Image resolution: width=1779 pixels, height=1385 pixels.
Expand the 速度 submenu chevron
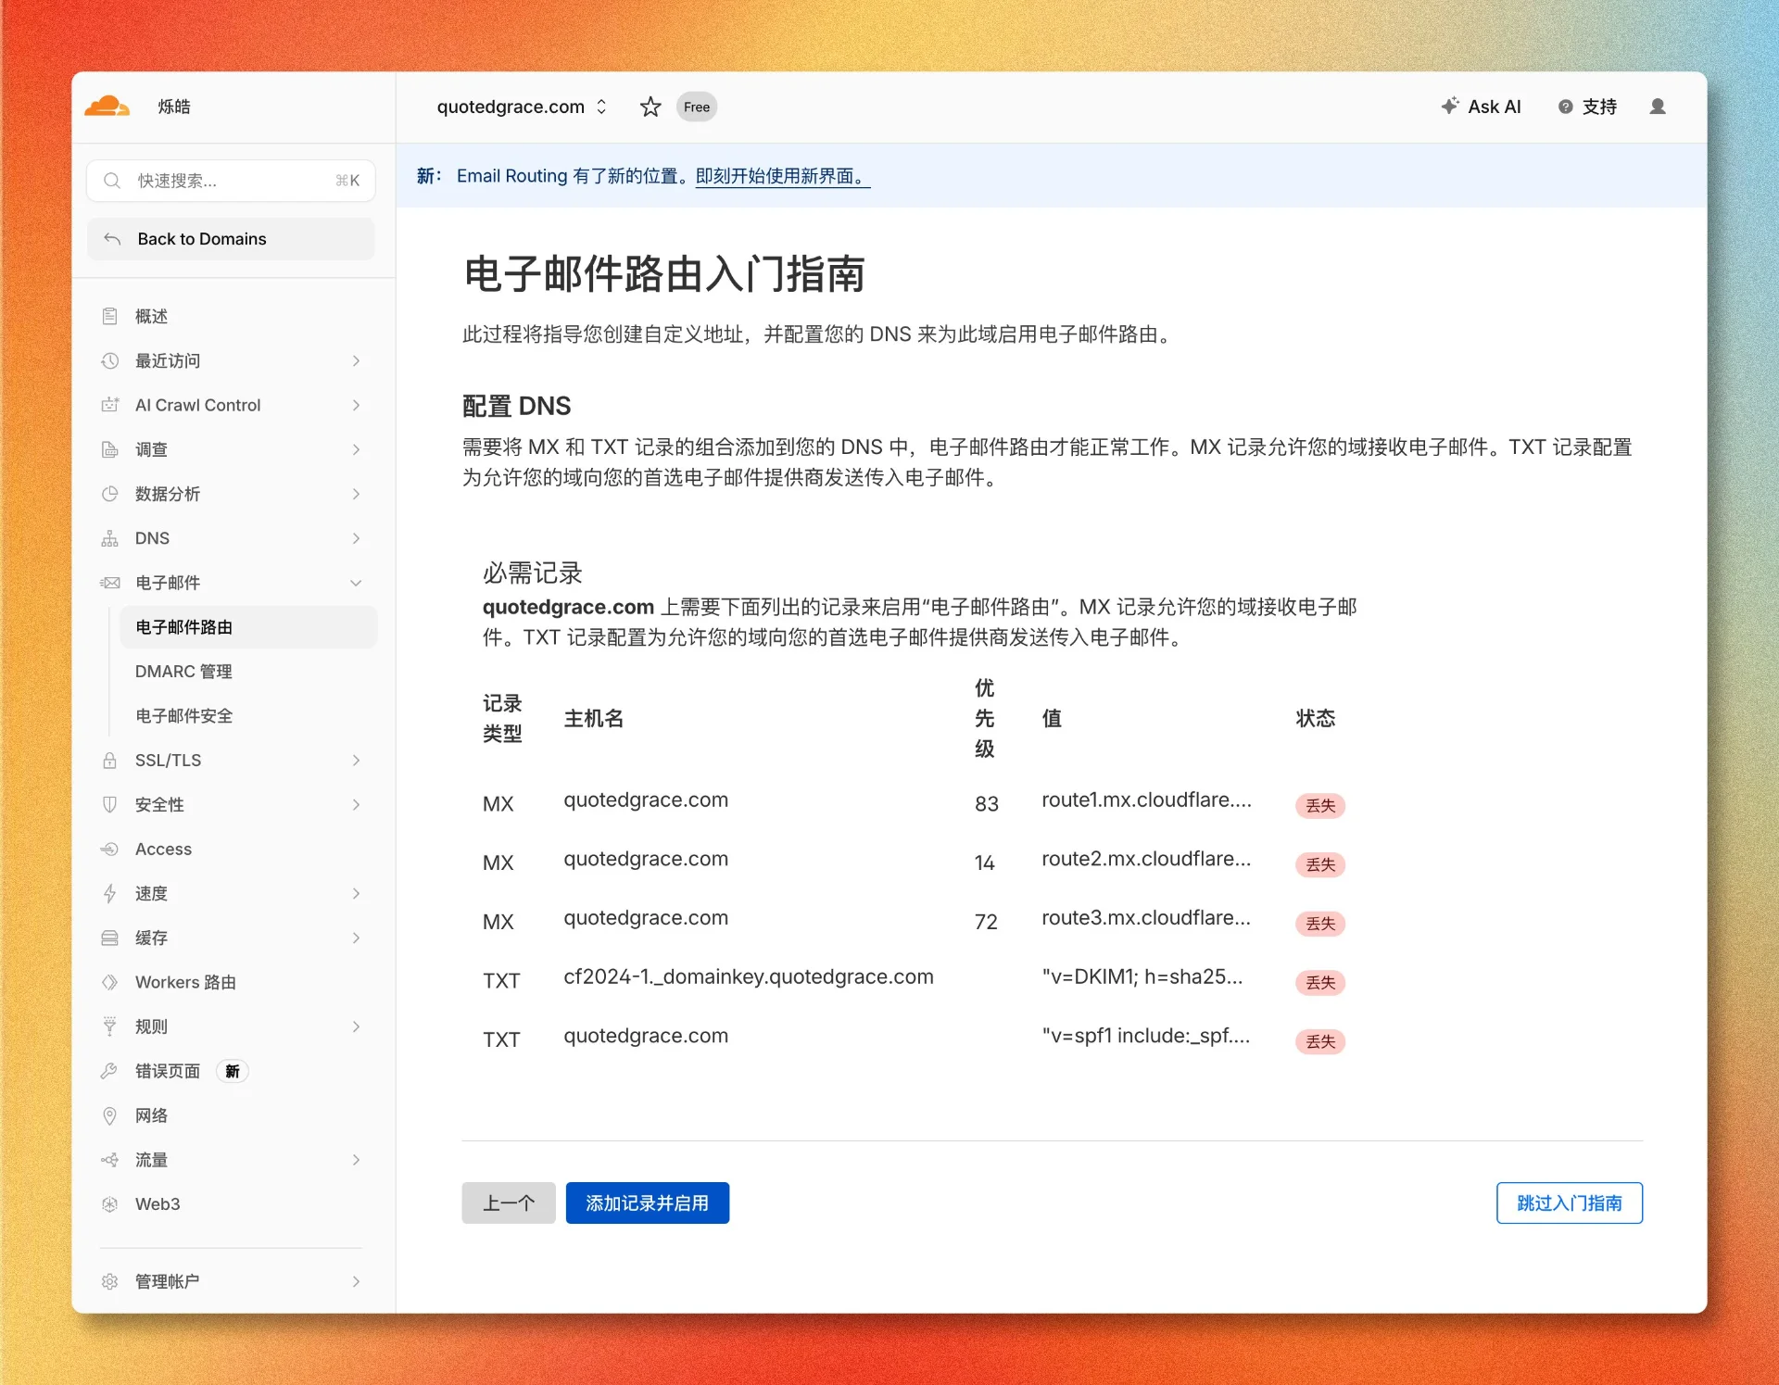click(356, 893)
